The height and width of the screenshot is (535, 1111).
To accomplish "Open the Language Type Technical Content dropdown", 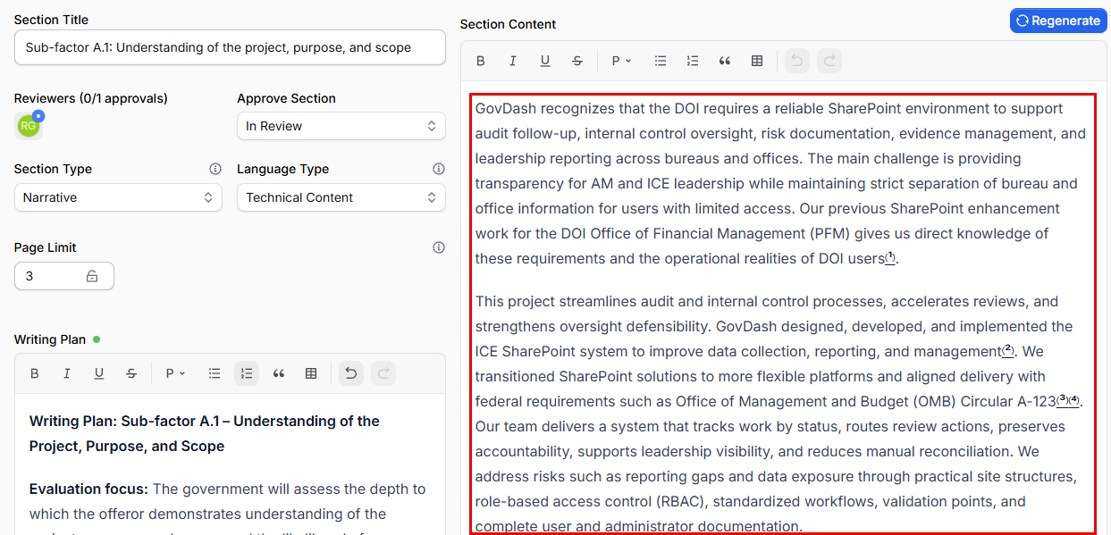I will coord(341,197).
